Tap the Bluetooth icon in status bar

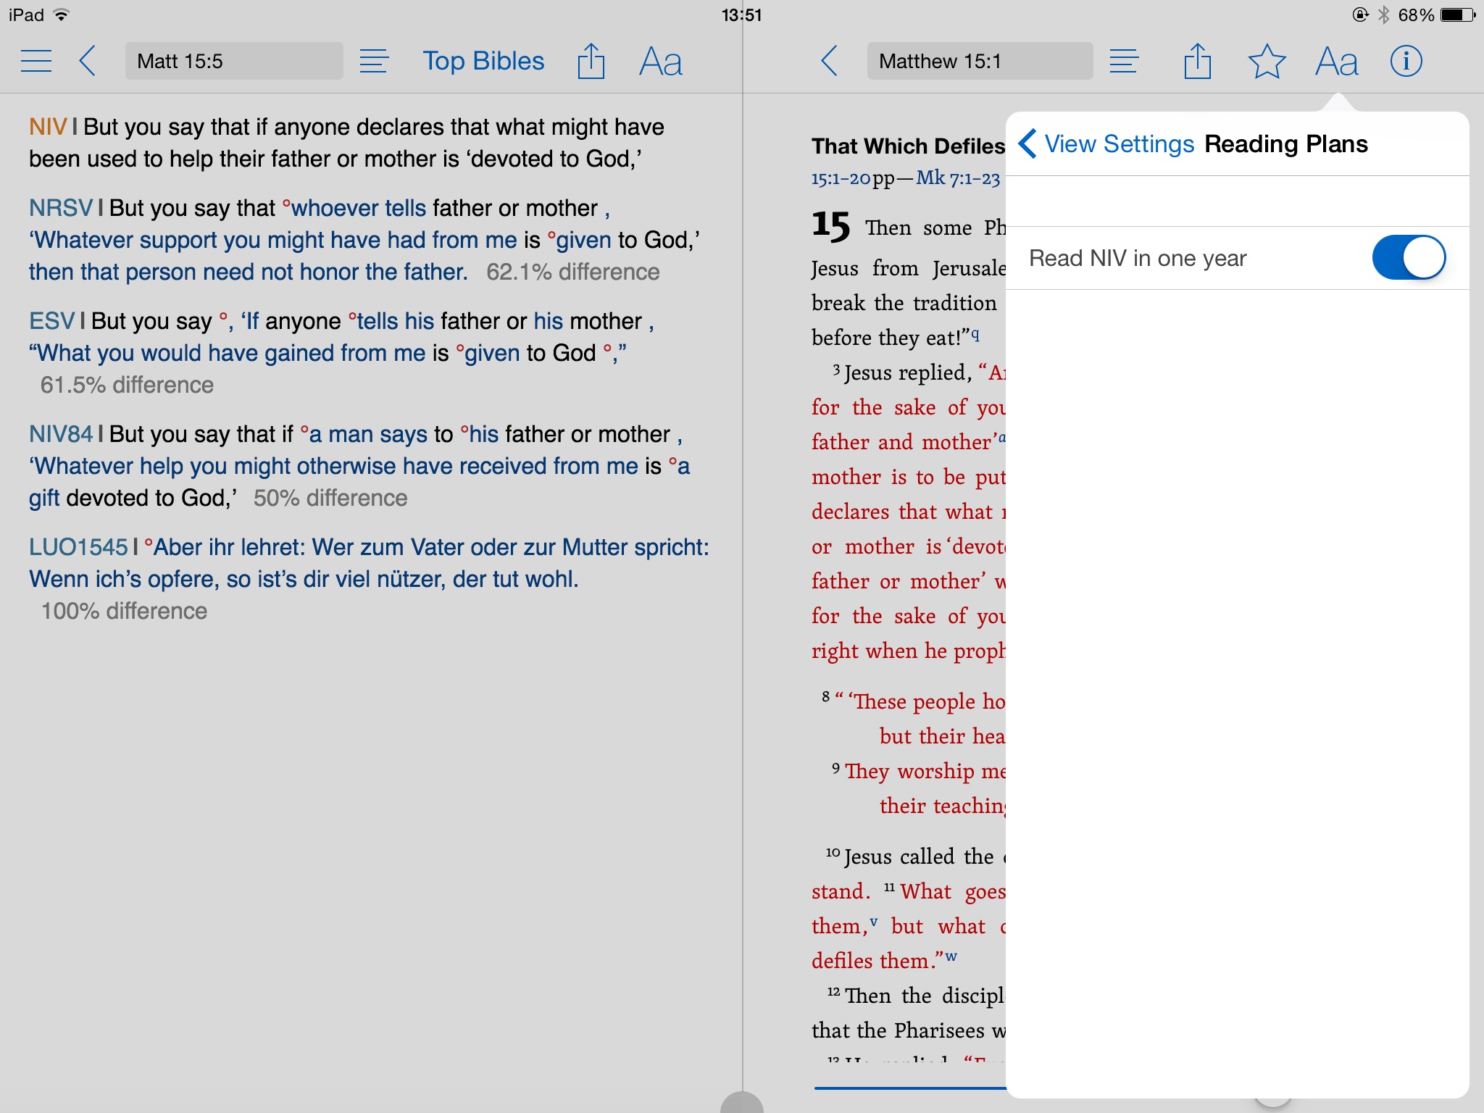click(1383, 14)
